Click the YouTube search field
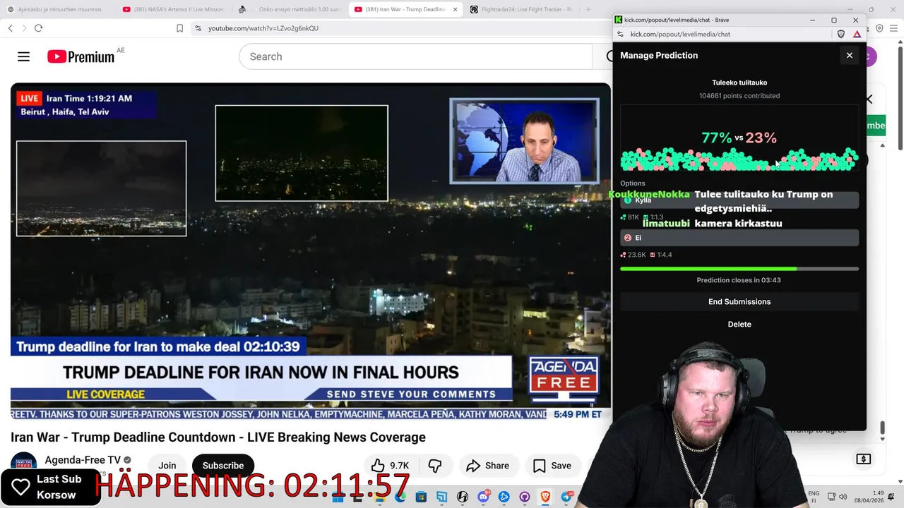Screen dimensions: 904x508 (x=415, y=56)
